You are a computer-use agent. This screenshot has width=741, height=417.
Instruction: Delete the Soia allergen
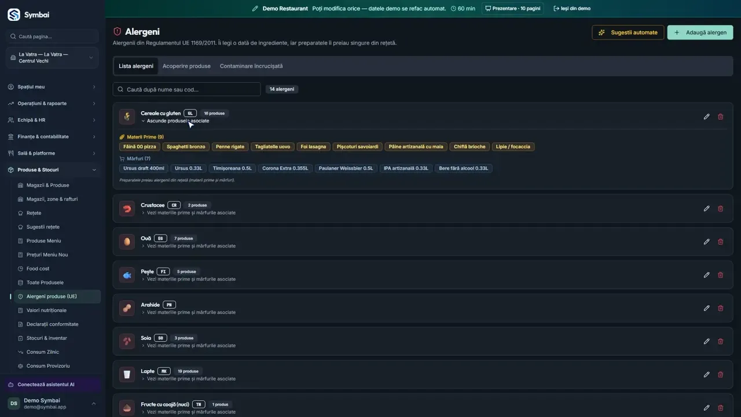(720, 342)
